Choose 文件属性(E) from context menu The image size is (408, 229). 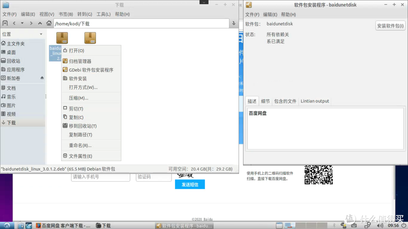pyautogui.click(x=91, y=156)
